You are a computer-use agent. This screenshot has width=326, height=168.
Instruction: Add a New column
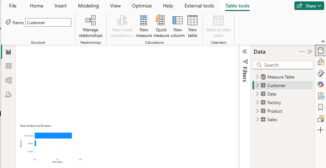pyautogui.click(x=178, y=26)
